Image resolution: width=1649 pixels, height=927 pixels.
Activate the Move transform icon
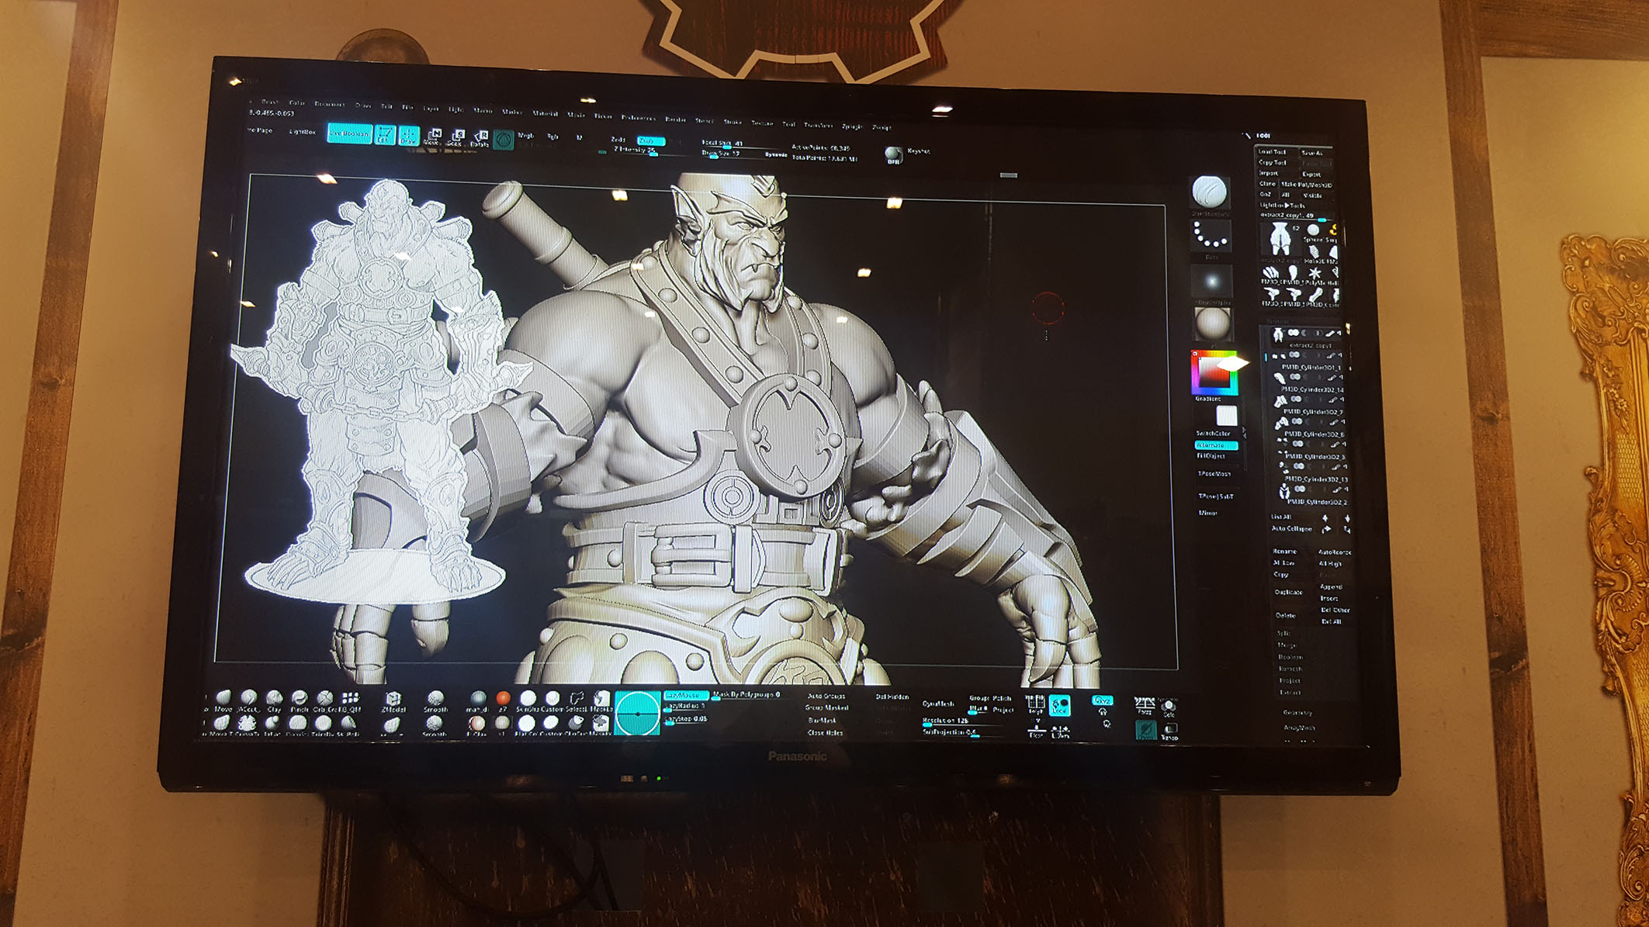point(433,137)
